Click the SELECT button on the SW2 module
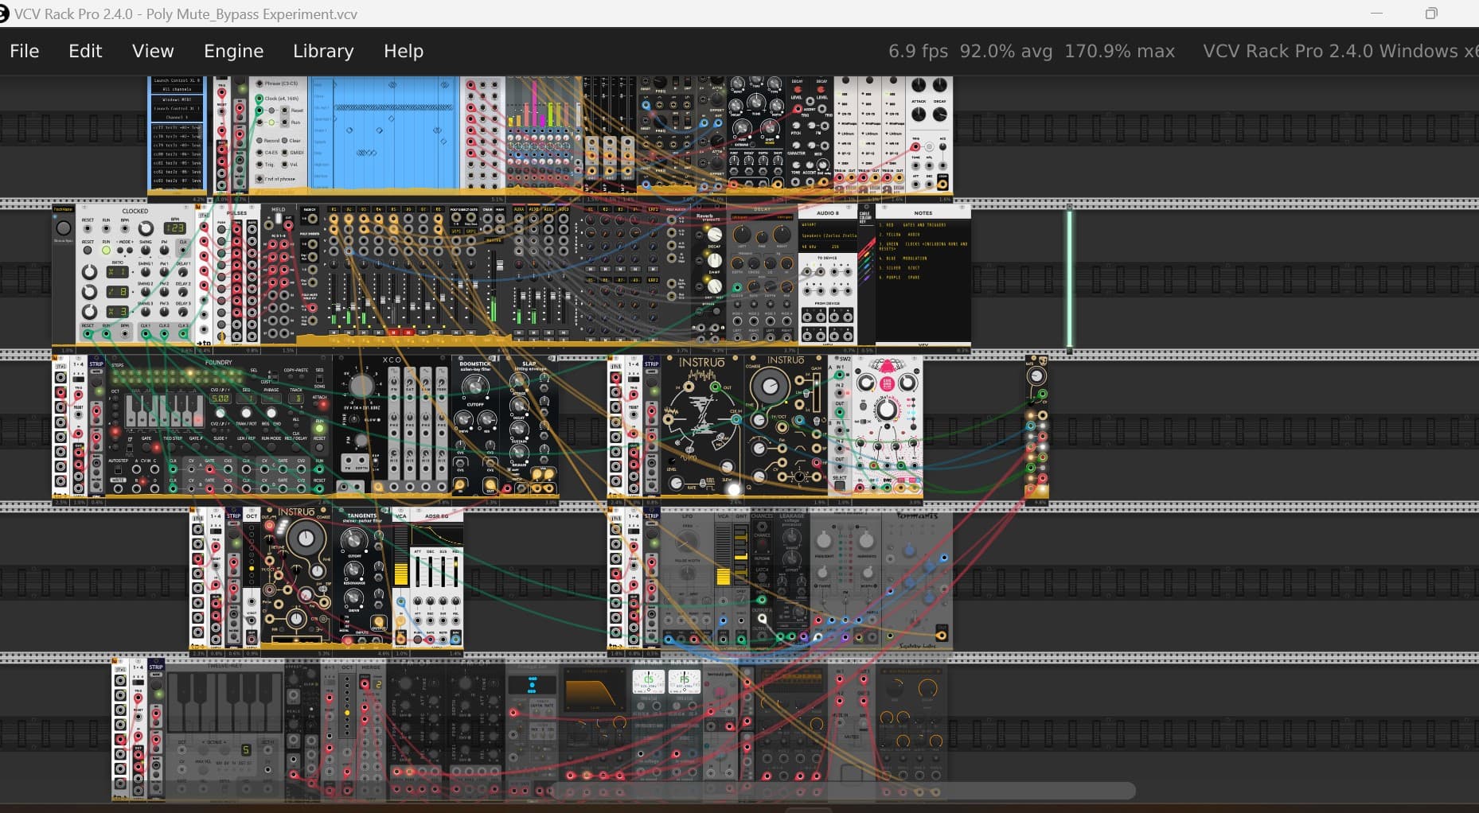 [839, 484]
